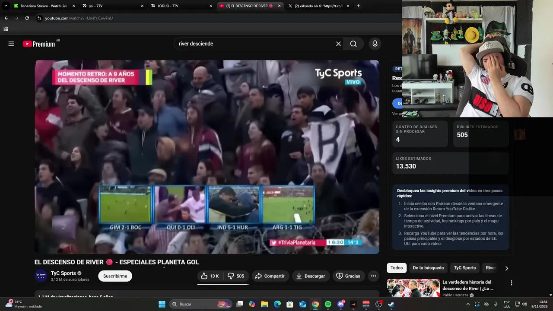Open File Explorer from the taskbar

264,304
